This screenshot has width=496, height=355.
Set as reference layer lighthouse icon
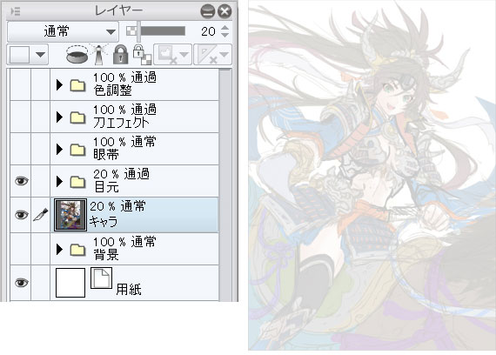point(99,55)
